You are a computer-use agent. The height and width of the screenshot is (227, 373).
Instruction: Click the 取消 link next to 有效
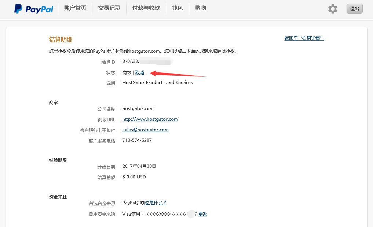[139, 73]
